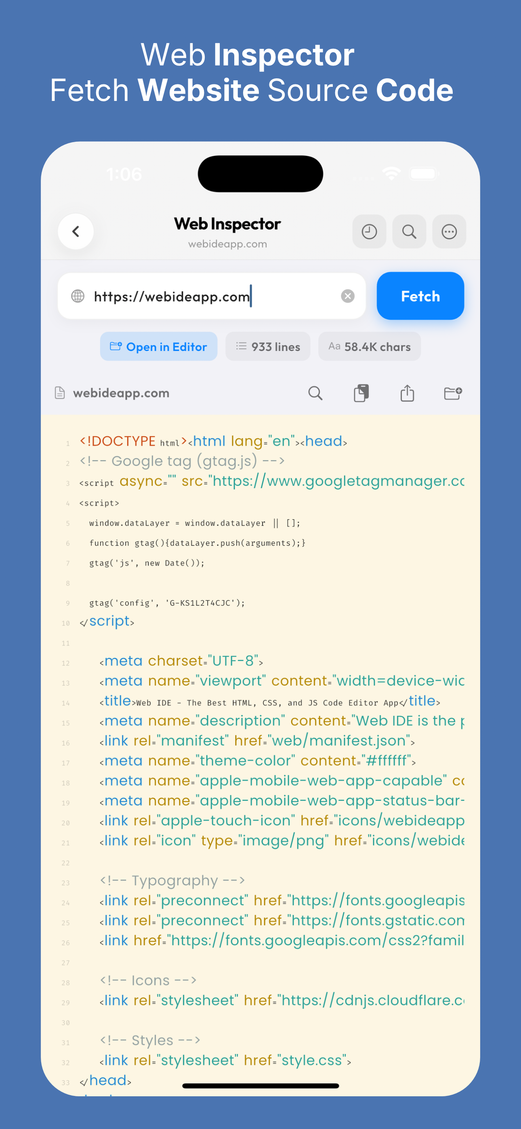Click the Web Inspector title
Viewport: 521px width, 1129px height.
click(227, 224)
